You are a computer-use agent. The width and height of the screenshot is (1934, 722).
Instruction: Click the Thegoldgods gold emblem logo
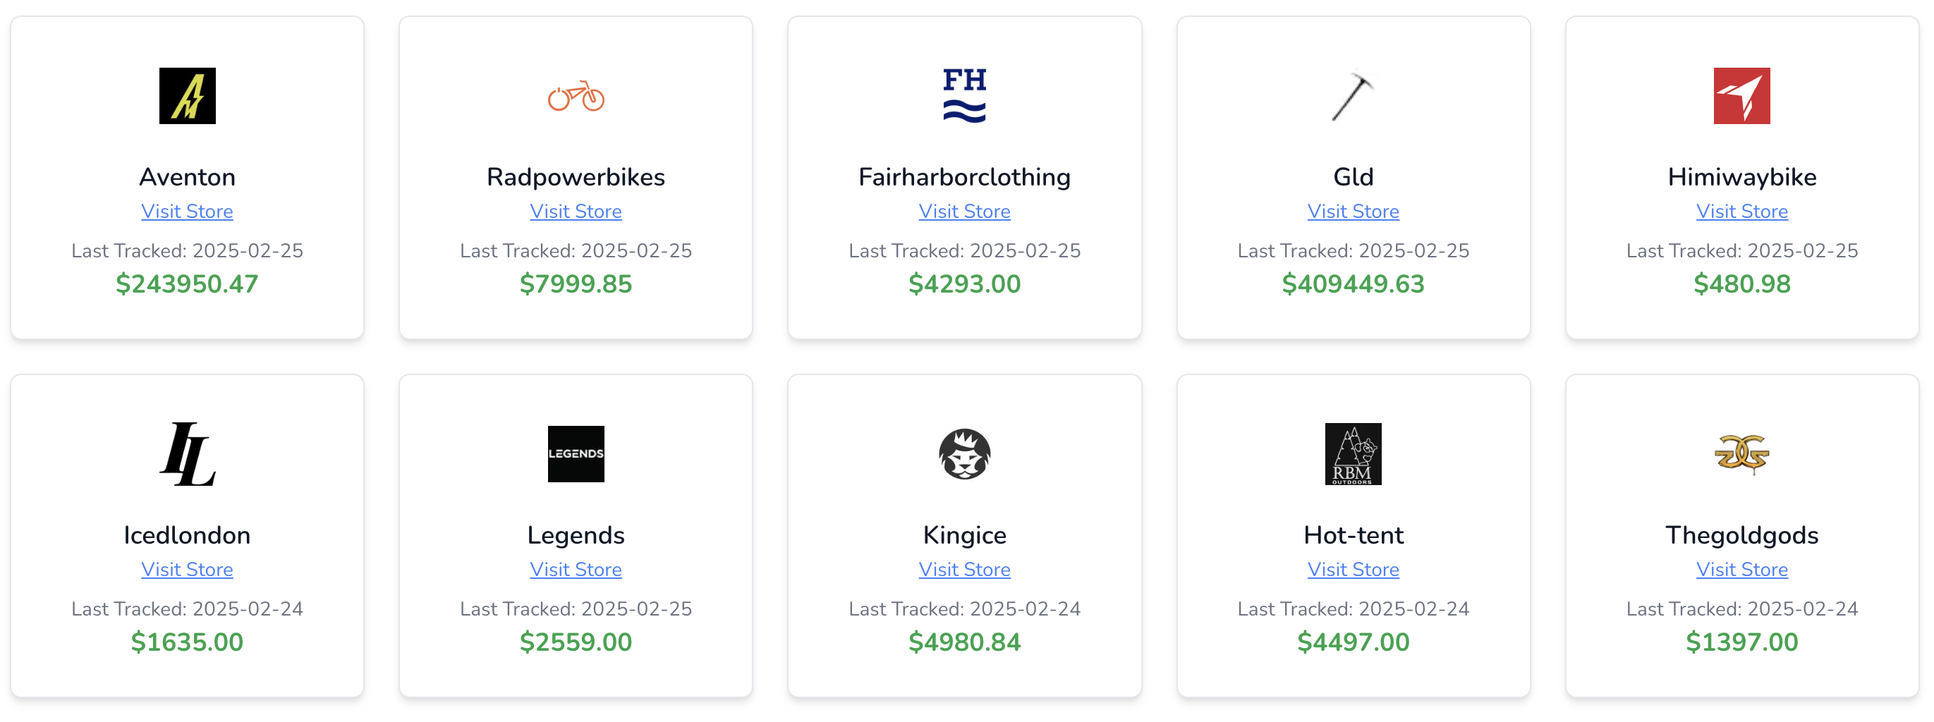tap(1742, 453)
